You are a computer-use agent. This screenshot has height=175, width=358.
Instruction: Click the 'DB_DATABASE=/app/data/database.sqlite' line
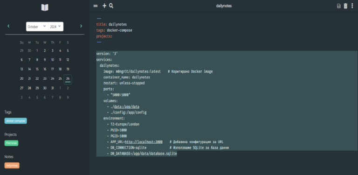tap(142, 154)
